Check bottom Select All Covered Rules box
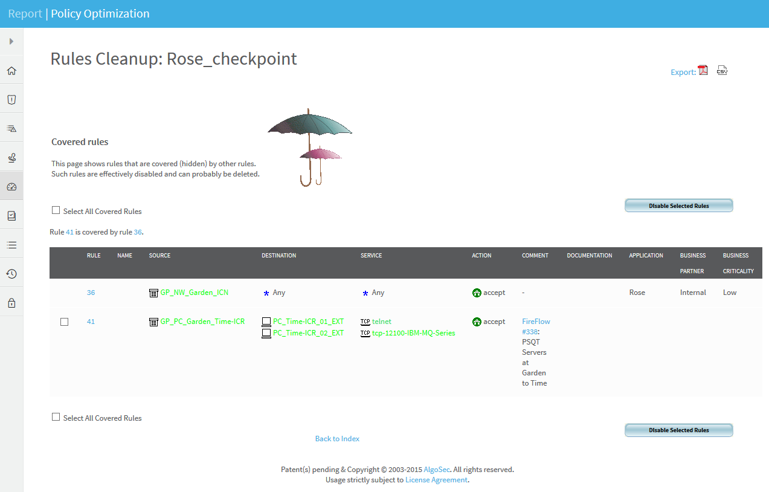 coord(56,417)
